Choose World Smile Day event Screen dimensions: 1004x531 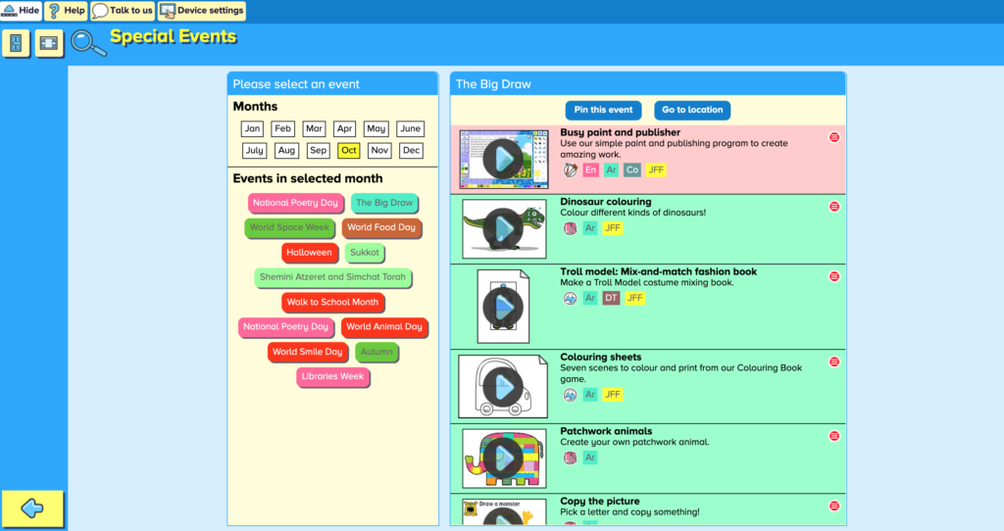click(x=307, y=352)
